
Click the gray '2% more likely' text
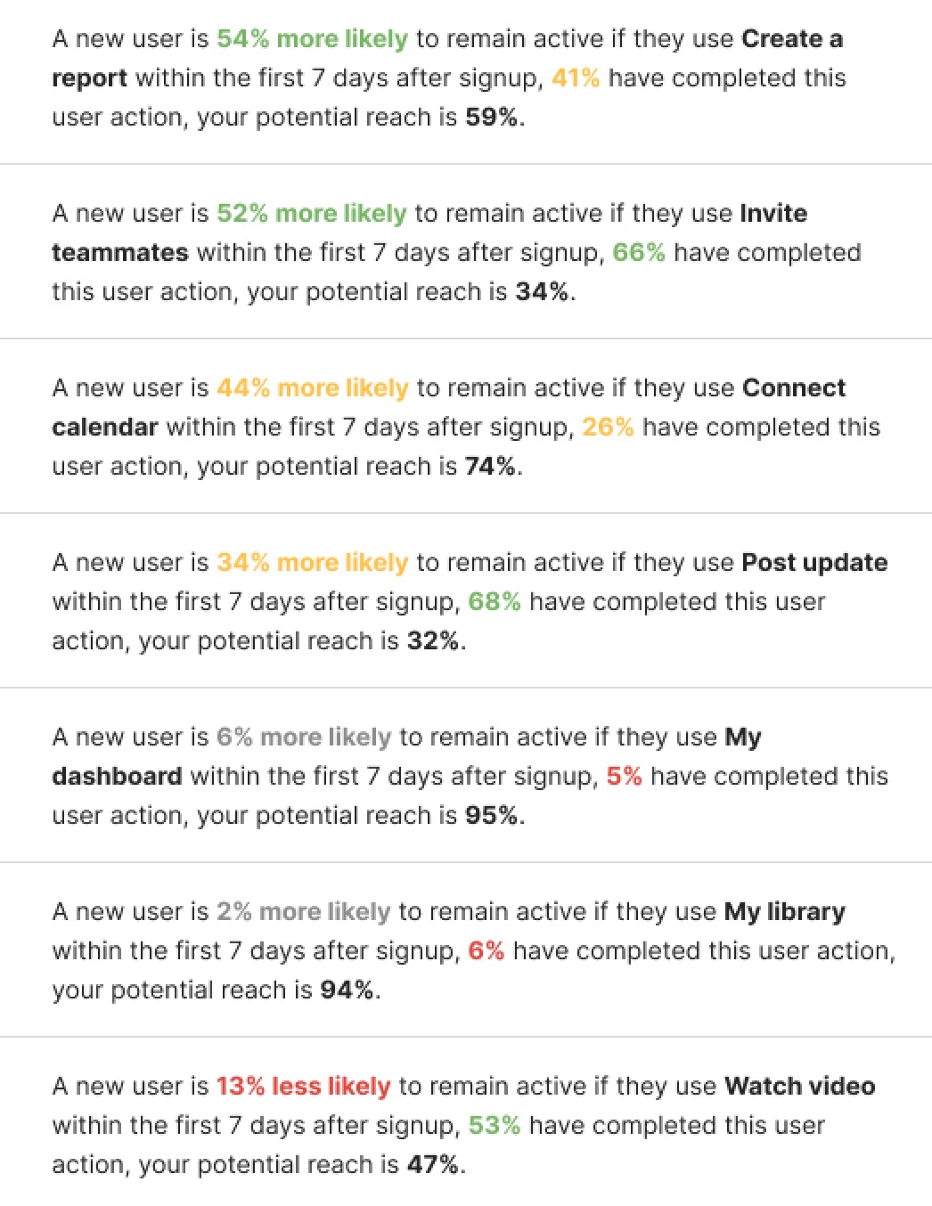[303, 912]
